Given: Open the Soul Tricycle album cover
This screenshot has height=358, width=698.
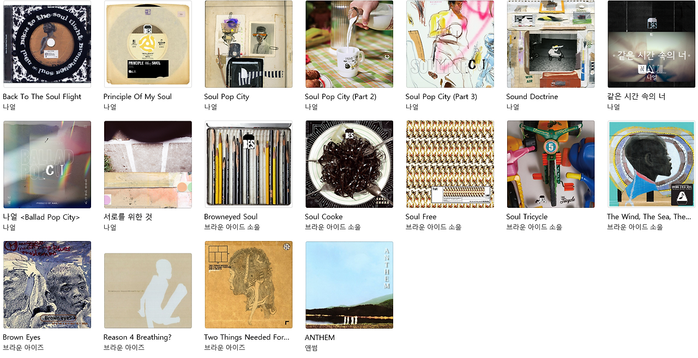Looking at the screenshot, I should (x=551, y=164).
